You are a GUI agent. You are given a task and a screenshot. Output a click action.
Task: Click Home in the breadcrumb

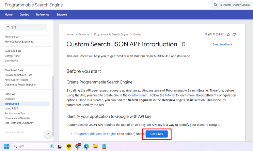(70, 34)
